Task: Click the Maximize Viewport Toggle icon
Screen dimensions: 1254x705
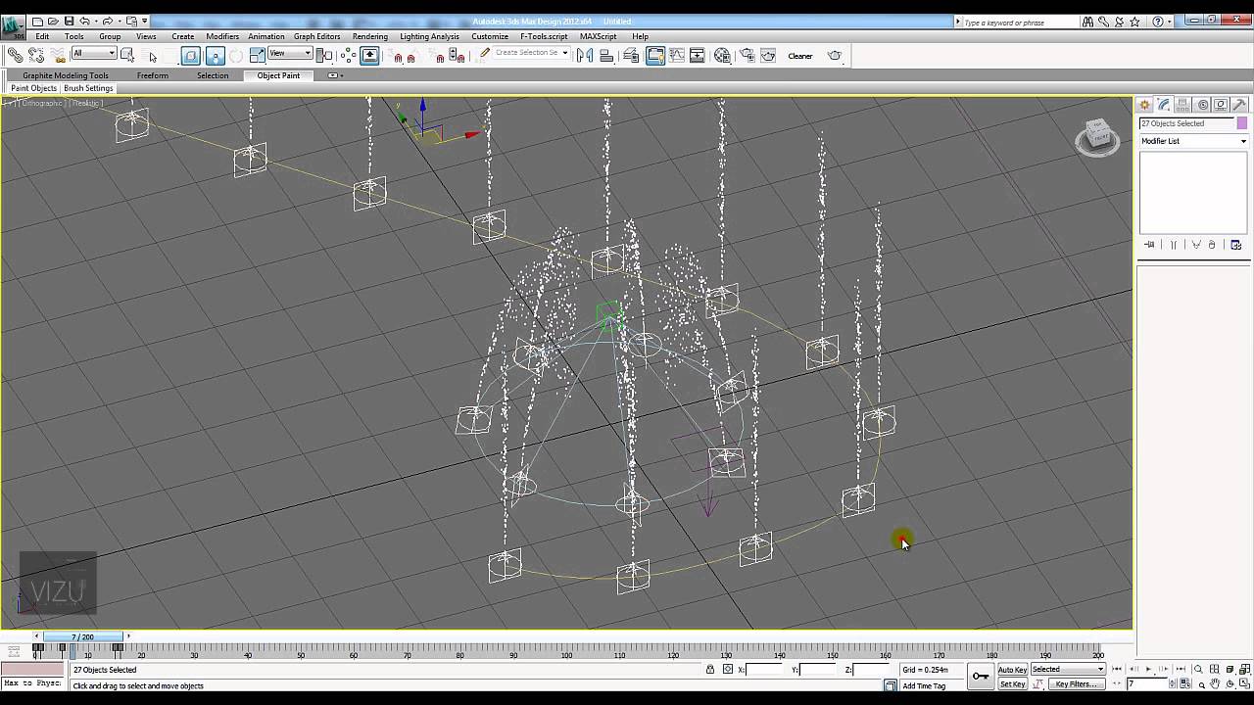Action: (x=1245, y=683)
